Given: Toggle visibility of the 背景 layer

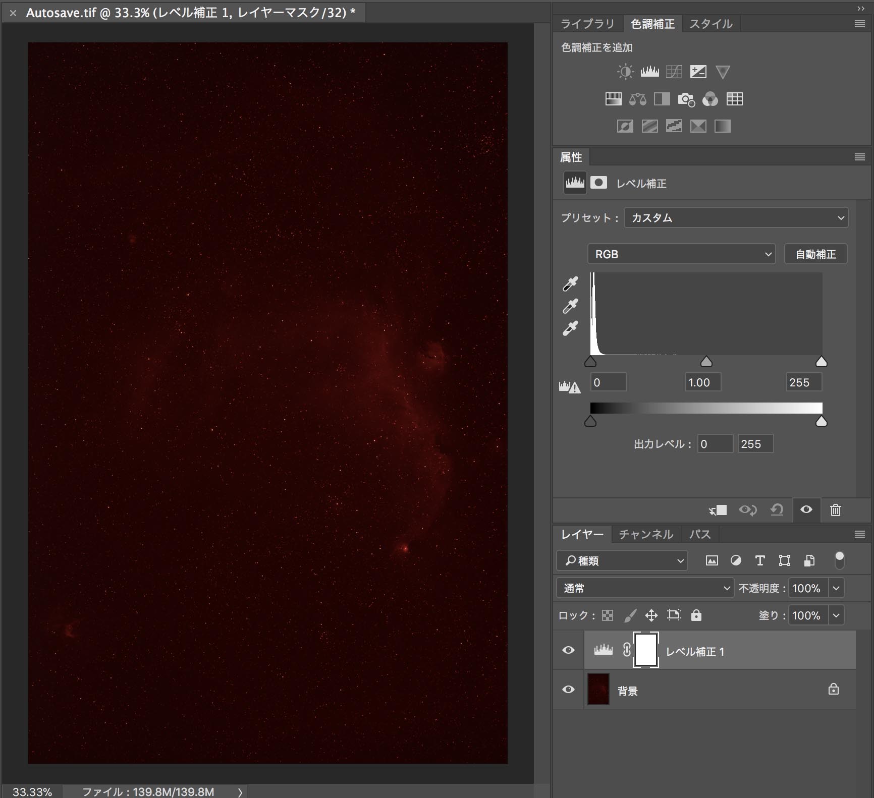Looking at the screenshot, I should (x=568, y=690).
